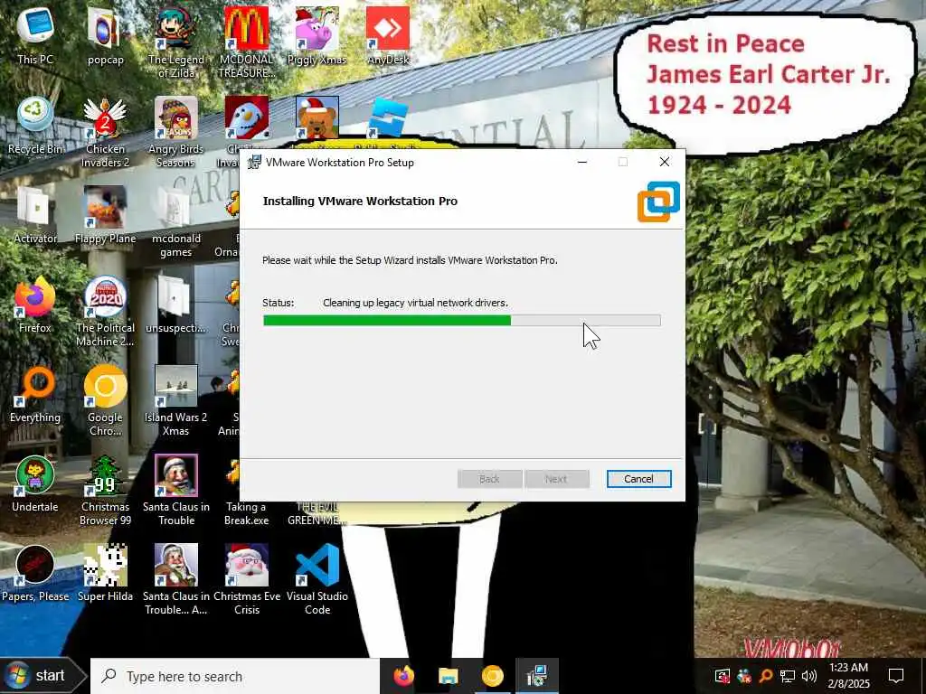Select the popcap desktop icon

(105, 35)
